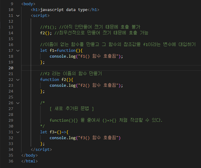Click the closing '};' on line 33
Viewport: 201px width, 168px height.
[42, 144]
